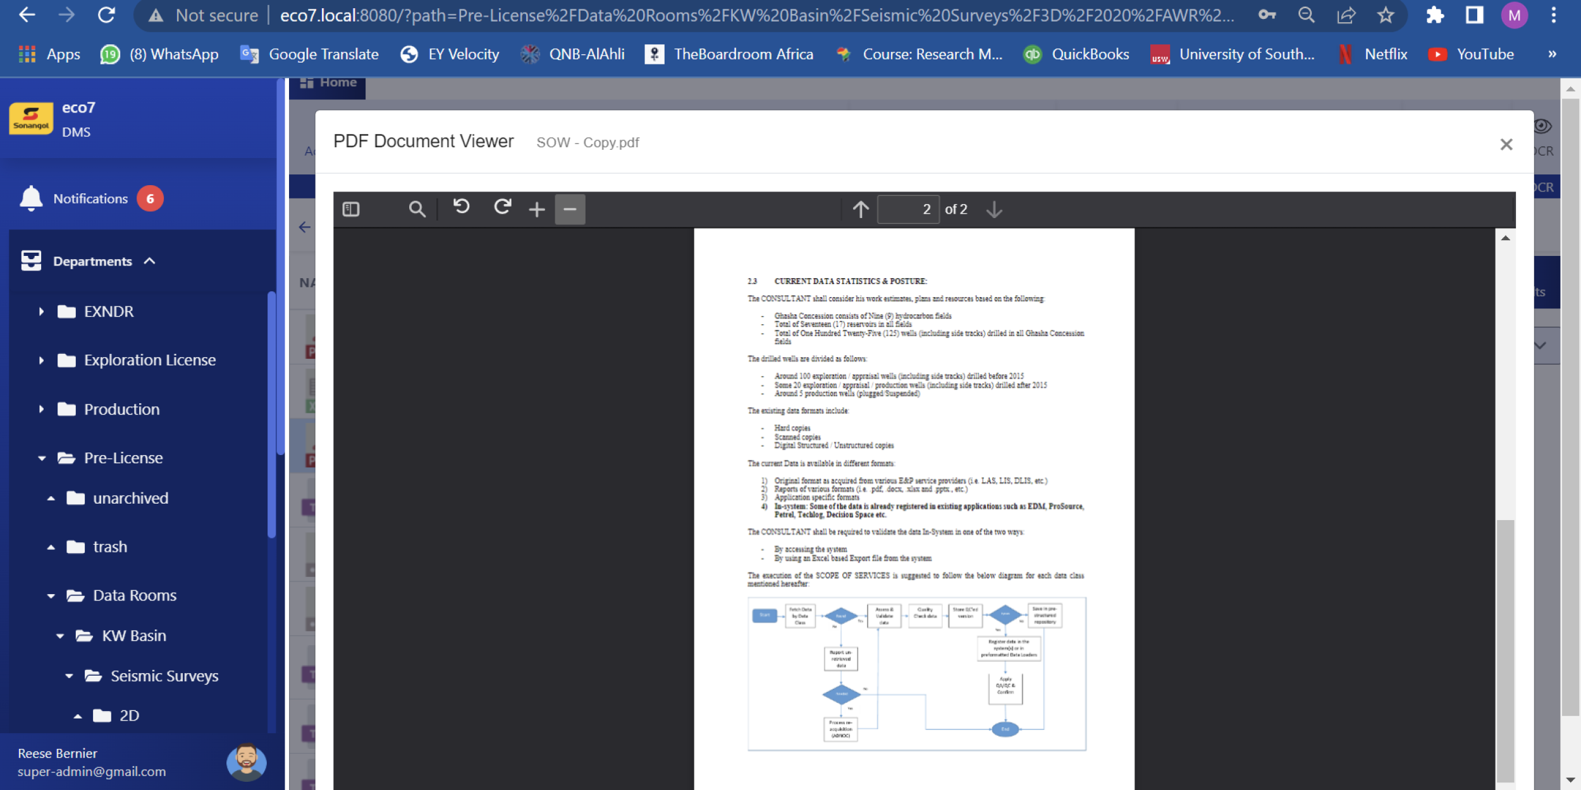Expand the EXNDR folder arrow

pos(41,312)
